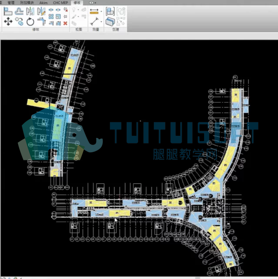The height and width of the screenshot is (279, 278).
Task: Select the Scale tool
Action: (58, 16)
